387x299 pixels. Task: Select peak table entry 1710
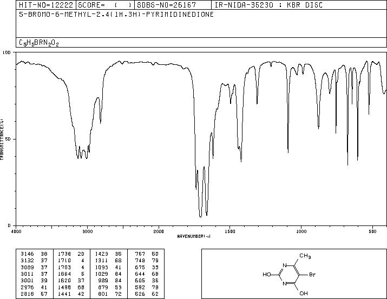[x=71, y=260]
